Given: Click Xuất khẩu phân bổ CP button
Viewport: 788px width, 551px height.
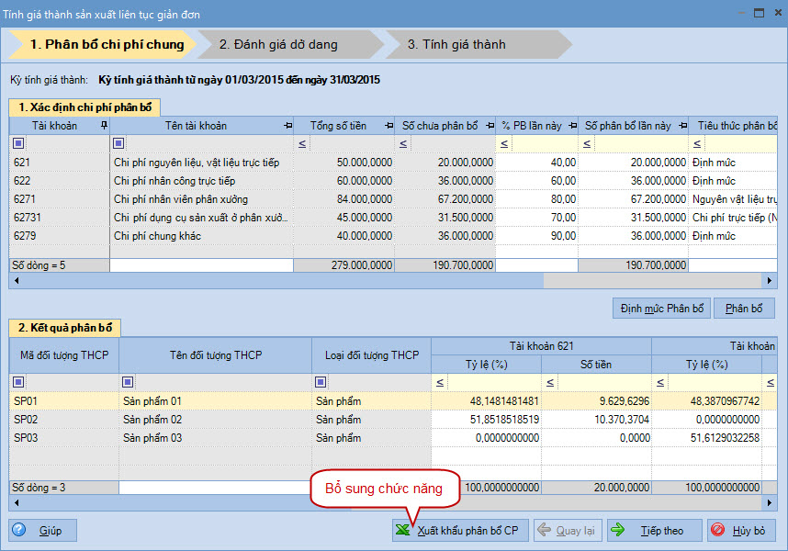Looking at the screenshot, I should [x=460, y=531].
